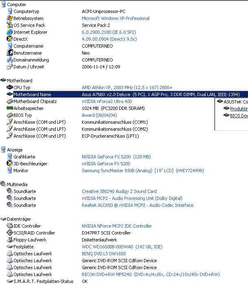The height and width of the screenshot is (285, 248).
Task: Select ECP-Druckeranschluss (LPT1) row
Action: coord(110,136)
